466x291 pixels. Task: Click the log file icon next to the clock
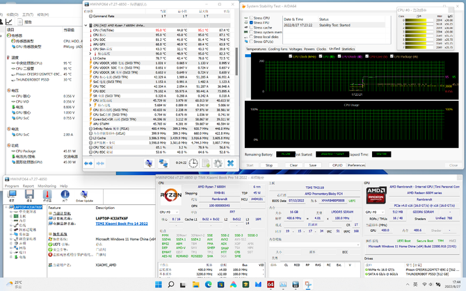click(206, 163)
